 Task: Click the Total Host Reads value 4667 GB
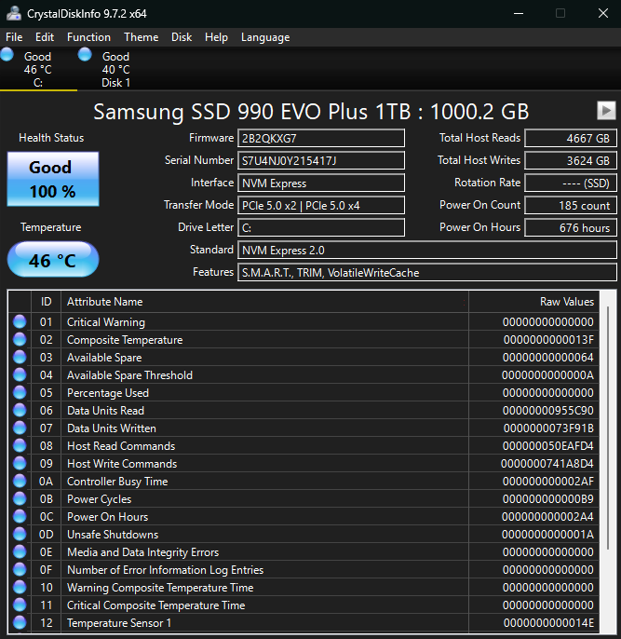pos(571,138)
